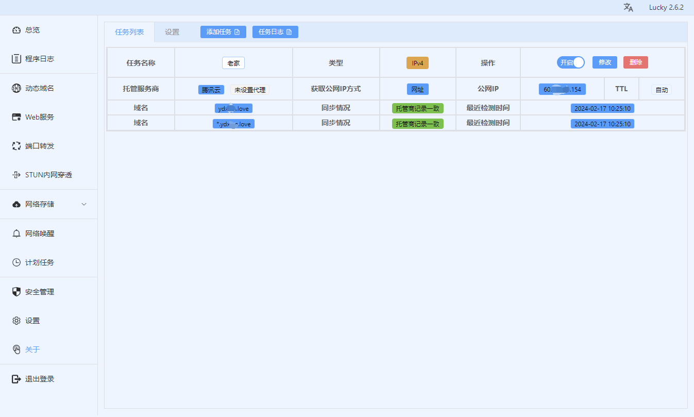
Task: Click the public IP tag ending .154
Action: (562, 89)
